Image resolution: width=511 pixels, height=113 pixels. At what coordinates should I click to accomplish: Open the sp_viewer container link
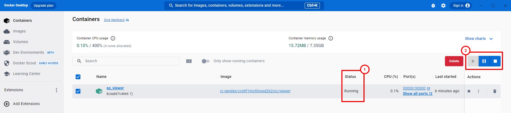[115, 88]
